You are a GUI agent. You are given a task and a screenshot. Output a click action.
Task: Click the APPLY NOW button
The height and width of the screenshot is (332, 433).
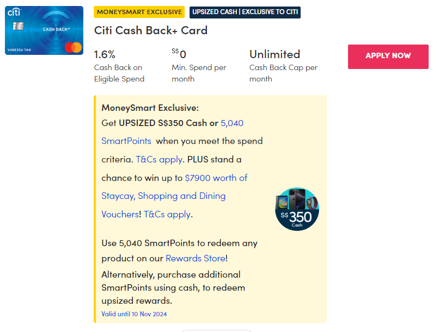(x=388, y=56)
